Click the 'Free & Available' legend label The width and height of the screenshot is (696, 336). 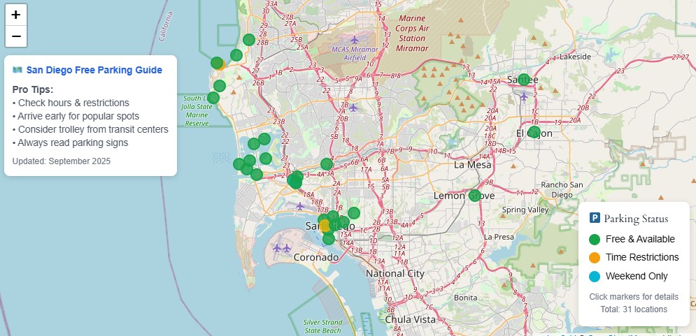640,240
